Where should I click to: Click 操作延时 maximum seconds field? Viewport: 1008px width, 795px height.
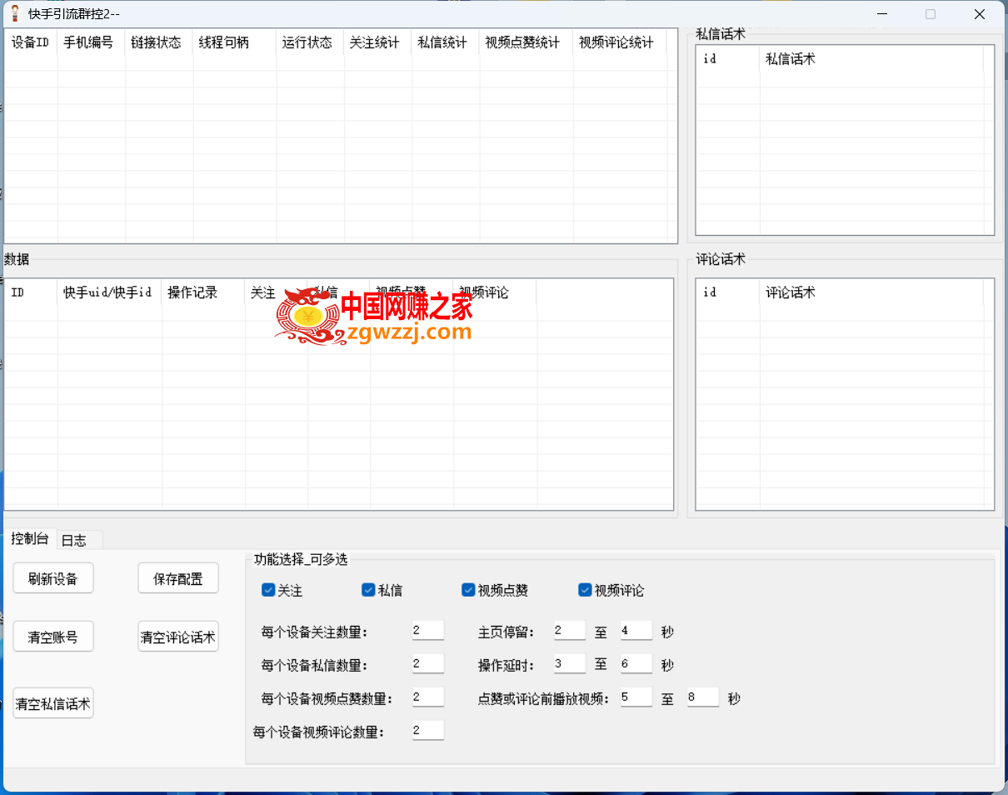pyautogui.click(x=636, y=664)
